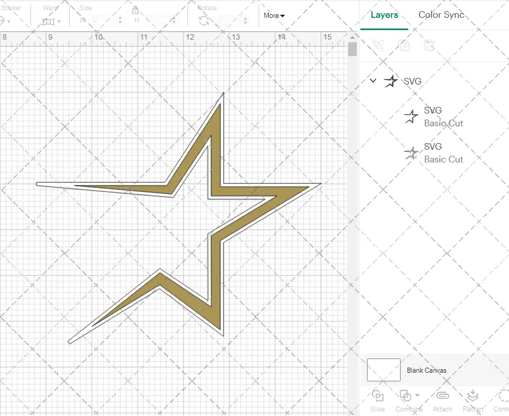This screenshot has height=416, width=509.
Task: Click the Width stepper arrows
Action: (x=120, y=20)
